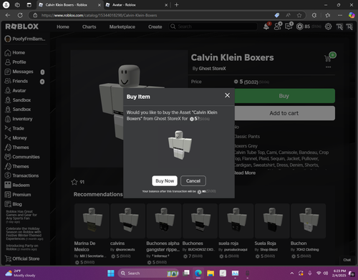Open the Buchon recommended item
The width and height of the screenshot is (358, 280).
(x=308, y=221)
